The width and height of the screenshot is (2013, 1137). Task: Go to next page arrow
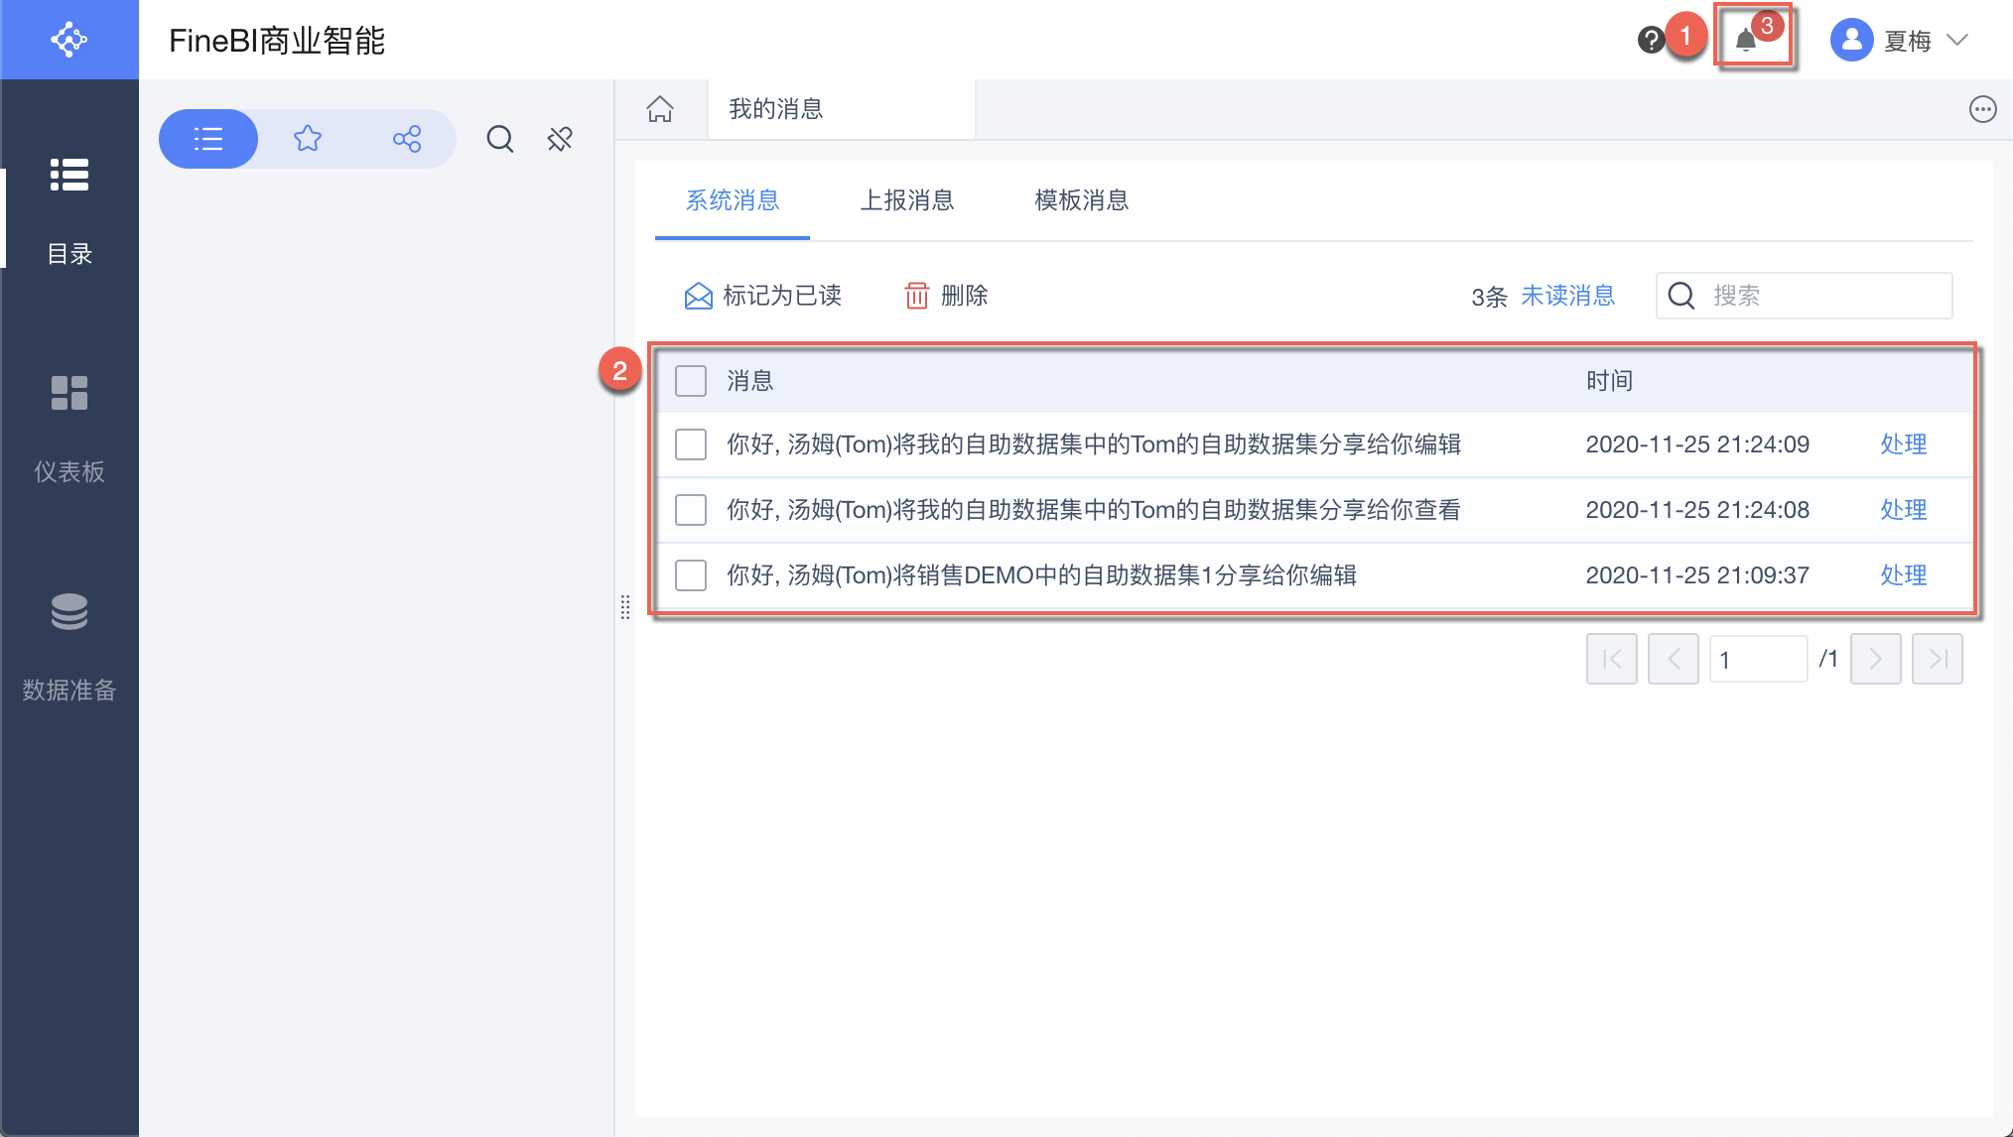pyautogui.click(x=1875, y=659)
